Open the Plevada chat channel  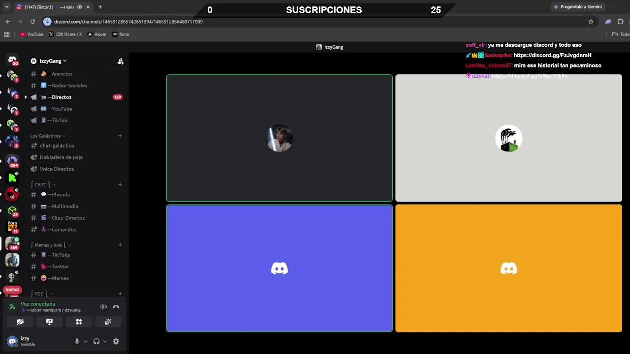click(x=77, y=194)
